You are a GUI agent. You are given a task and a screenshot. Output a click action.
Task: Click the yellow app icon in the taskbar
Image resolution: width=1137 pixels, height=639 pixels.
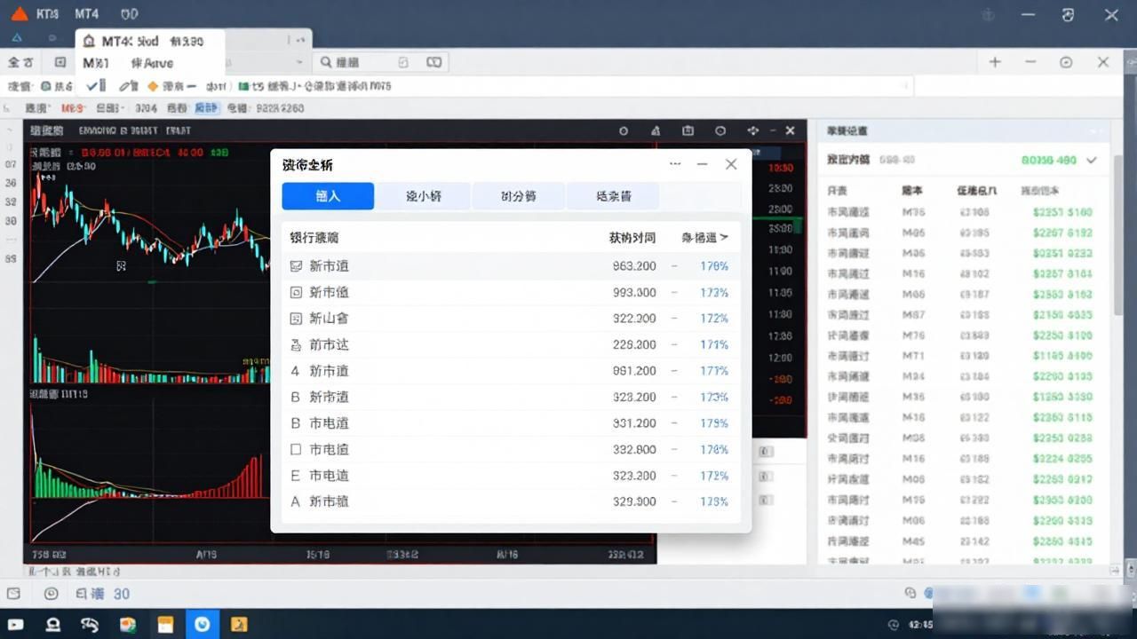point(239,624)
